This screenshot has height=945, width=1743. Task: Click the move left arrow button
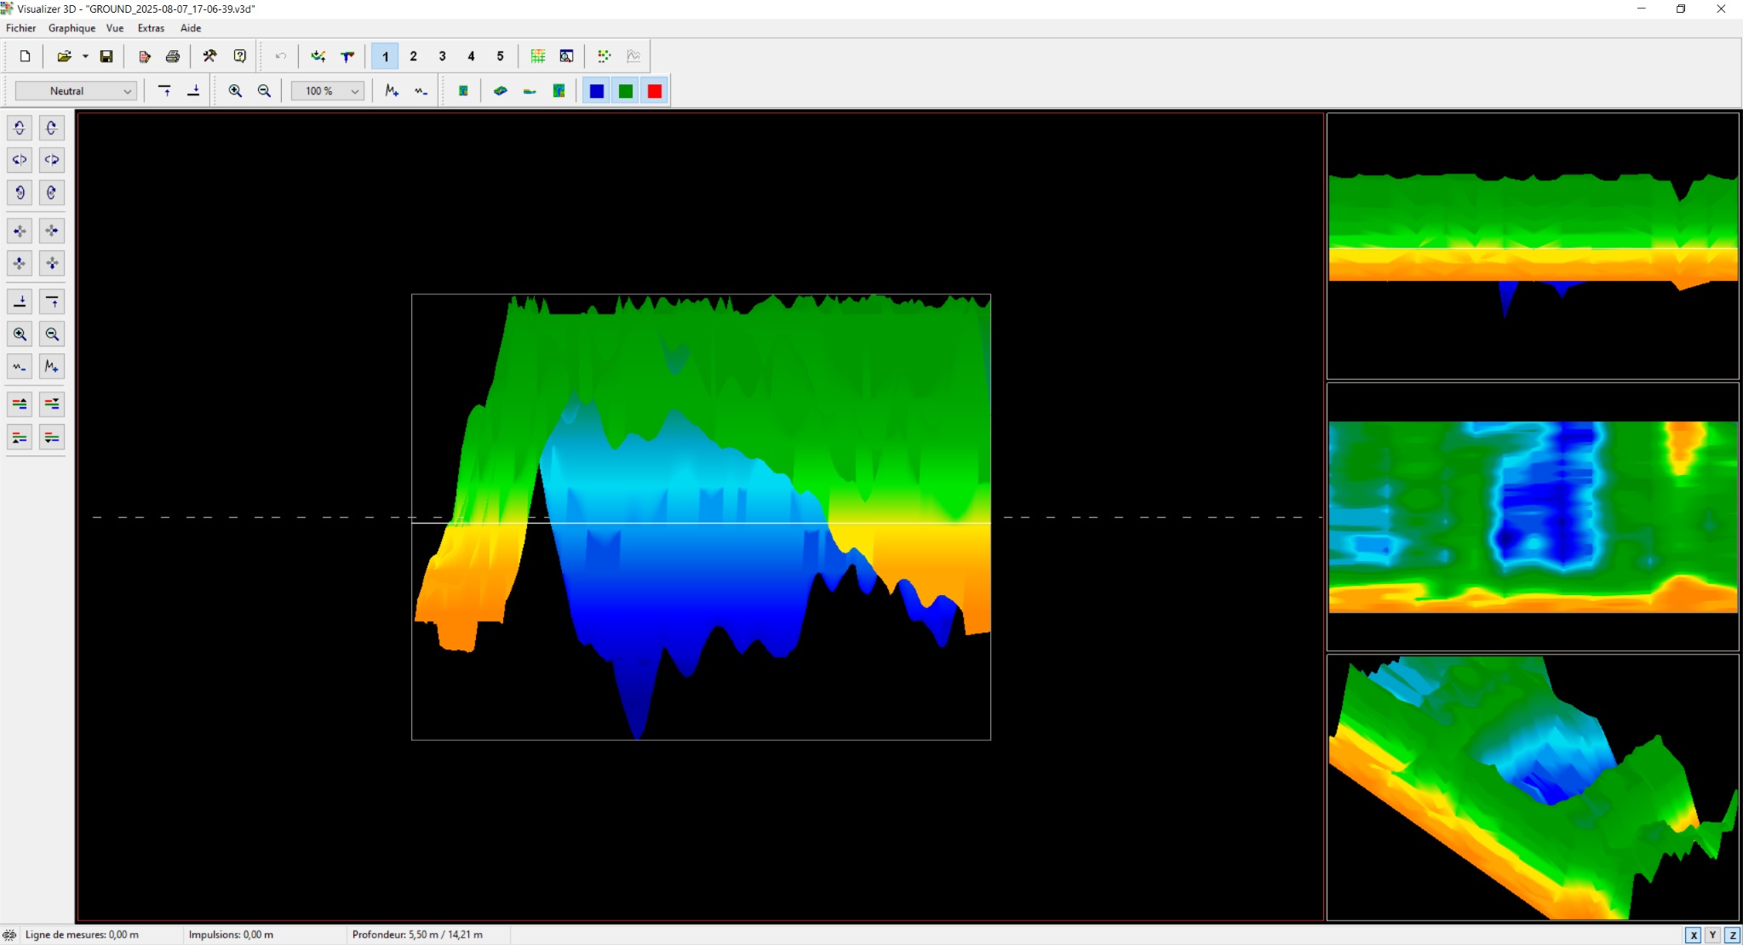pos(20,231)
